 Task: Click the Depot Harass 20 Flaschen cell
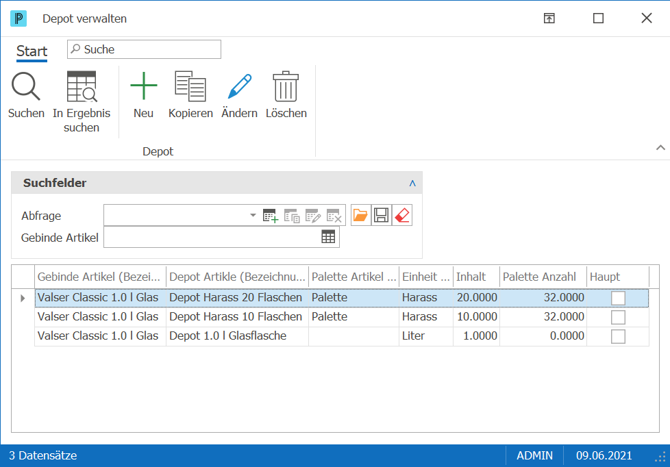pyautogui.click(x=237, y=298)
